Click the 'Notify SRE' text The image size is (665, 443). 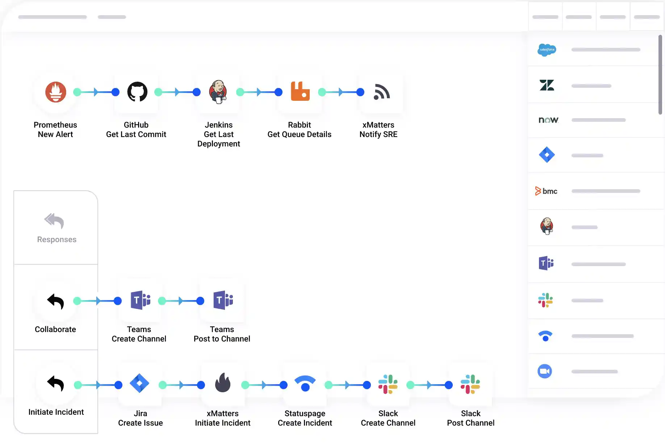pos(378,134)
